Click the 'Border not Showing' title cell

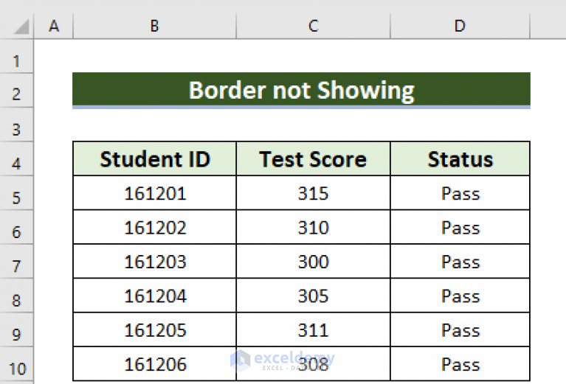[301, 89]
